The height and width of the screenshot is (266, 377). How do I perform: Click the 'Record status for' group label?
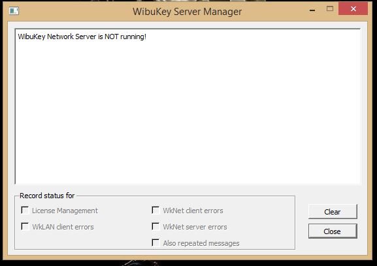[x=47, y=196]
